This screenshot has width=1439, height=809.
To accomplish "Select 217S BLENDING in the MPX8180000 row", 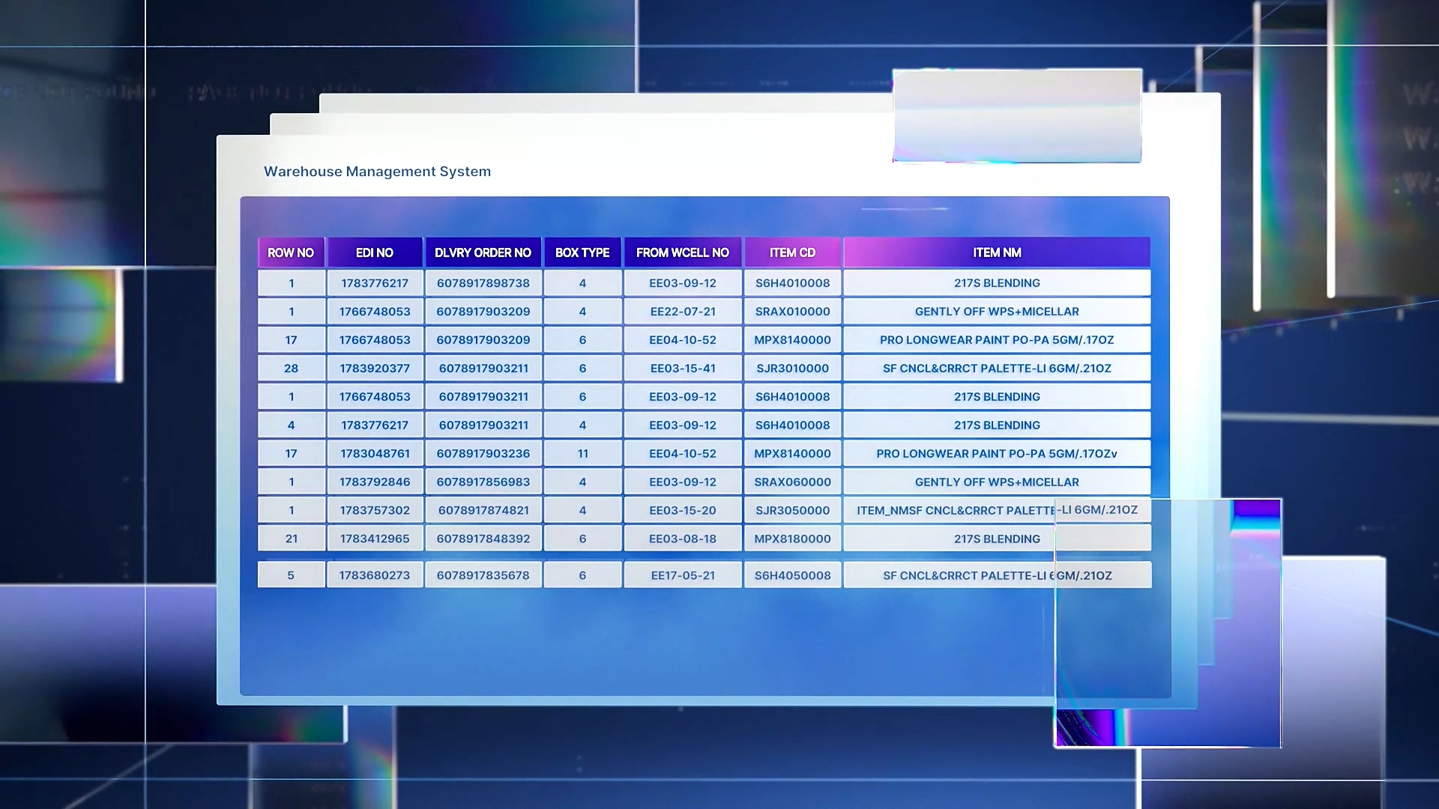I will (x=997, y=539).
